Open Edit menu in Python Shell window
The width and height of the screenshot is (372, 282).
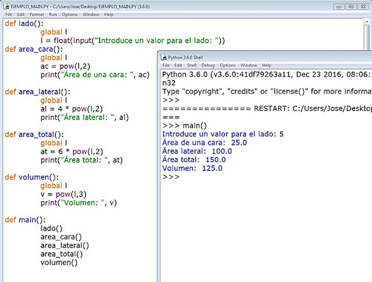click(x=178, y=65)
